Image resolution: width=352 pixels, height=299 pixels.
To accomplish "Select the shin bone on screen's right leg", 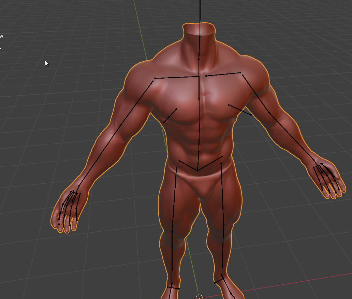I will pos(223,250).
